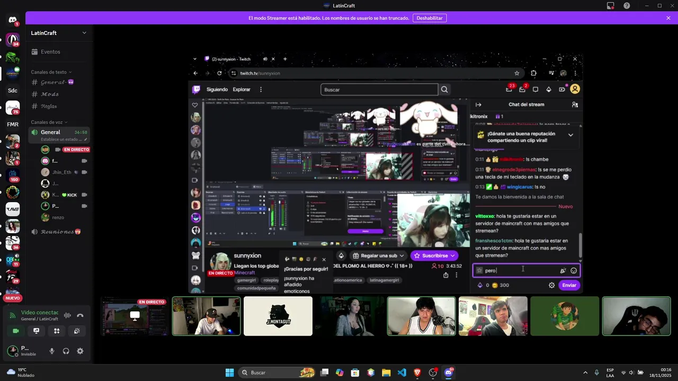Image resolution: width=678 pixels, height=381 pixels.
Task: Open browser tab search chevron
Action: point(195,59)
